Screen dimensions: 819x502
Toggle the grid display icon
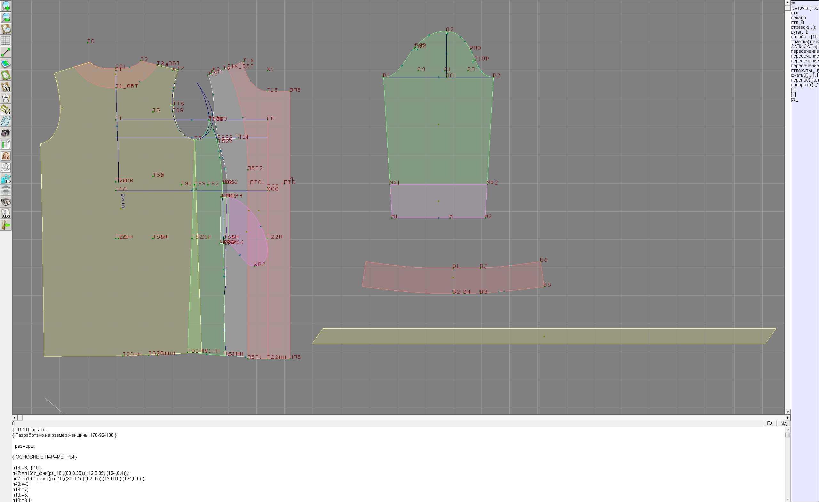click(6, 41)
